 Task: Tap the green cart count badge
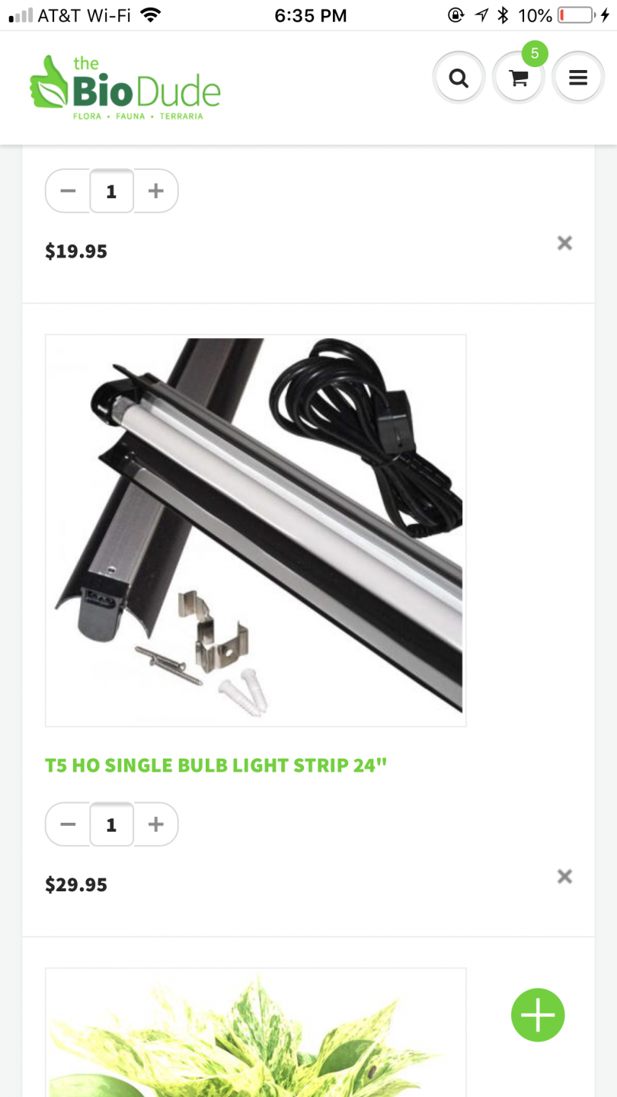click(x=535, y=53)
